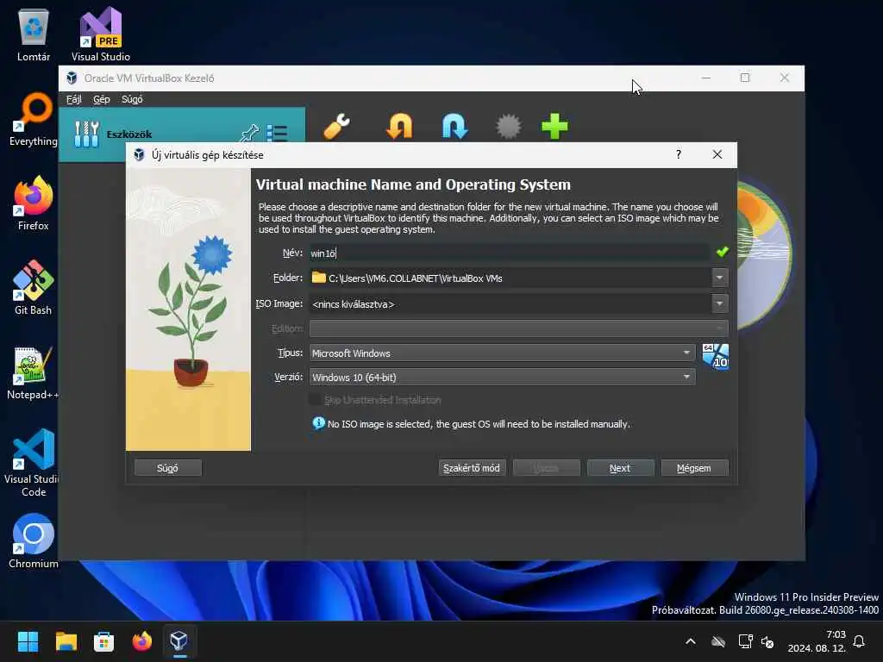Switch to Szakértő mód
The height and width of the screenshot is (662, 883).
click(x=472, y=468)
